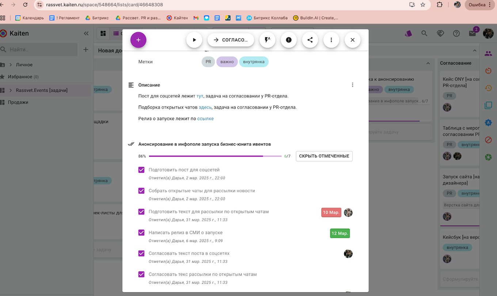Share the card via share icon
Screen dimensions: 497x296
click(310, 40)
